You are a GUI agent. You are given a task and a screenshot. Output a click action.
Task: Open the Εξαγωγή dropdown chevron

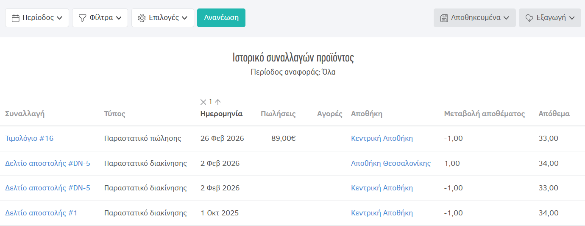(x=572, y=18)
